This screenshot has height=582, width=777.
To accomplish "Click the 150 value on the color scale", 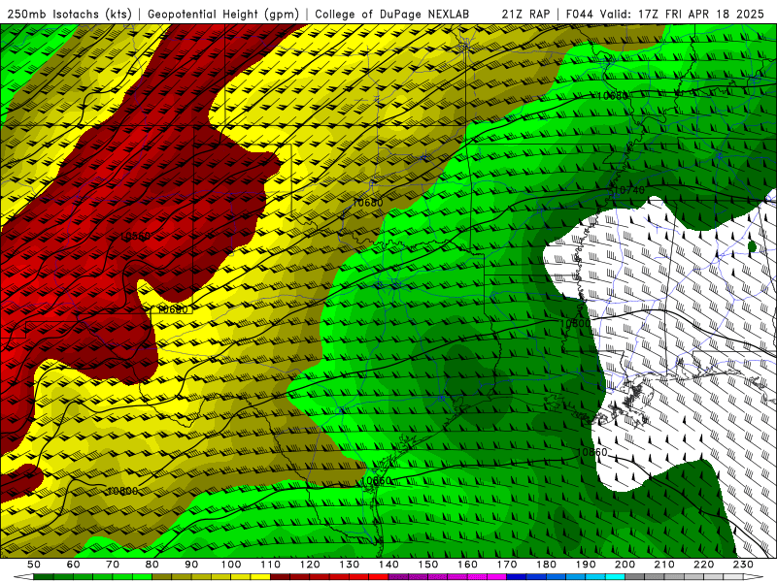I will [428, 565].
